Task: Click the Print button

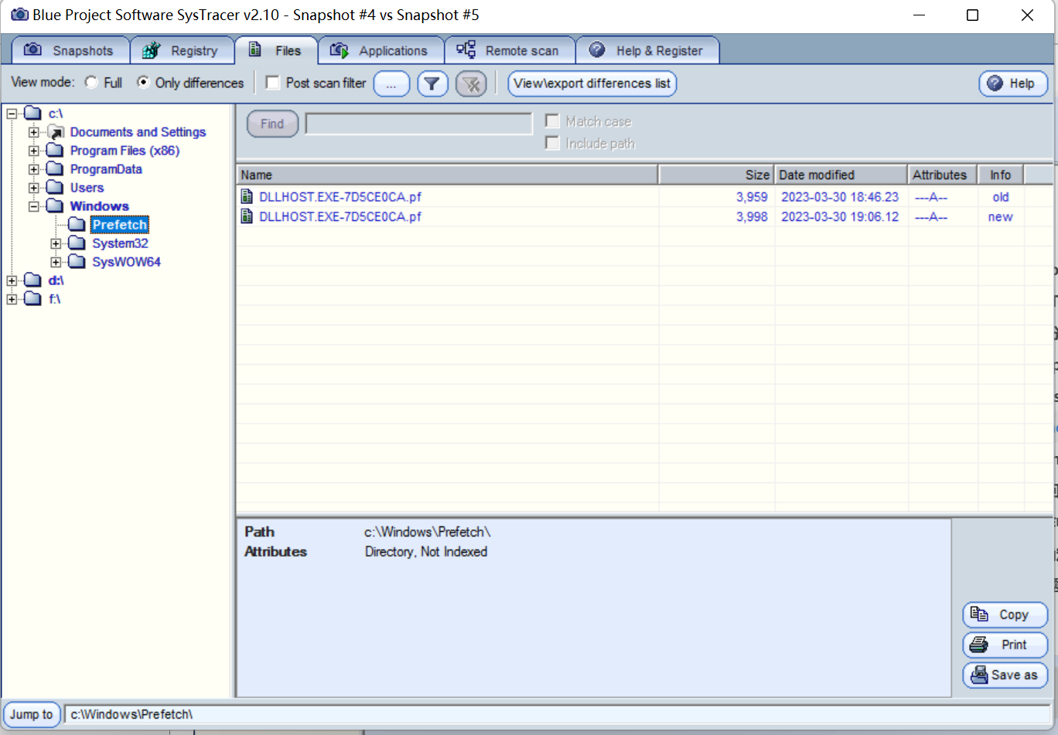Action: [x=1005, y=645]
